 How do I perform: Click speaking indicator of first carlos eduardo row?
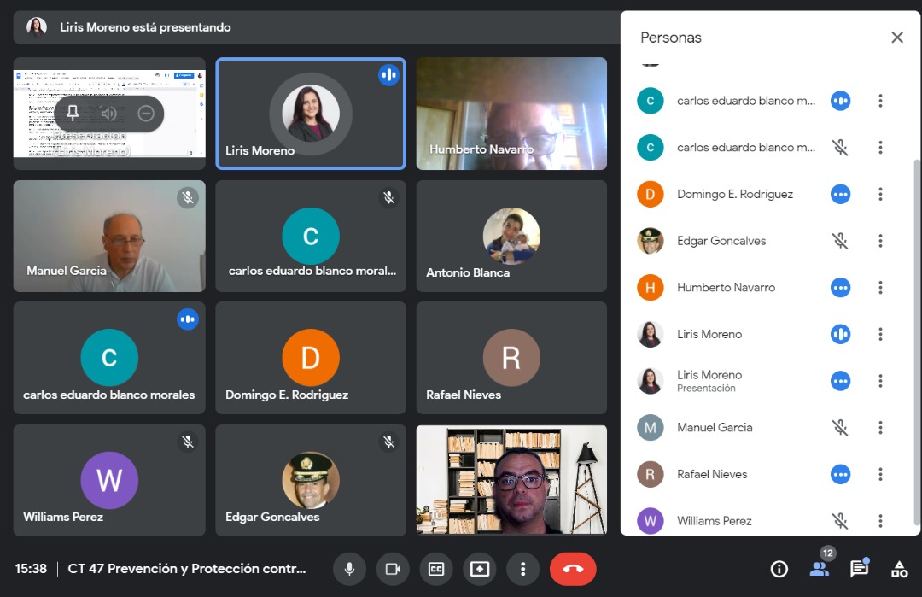coord(840,101)
